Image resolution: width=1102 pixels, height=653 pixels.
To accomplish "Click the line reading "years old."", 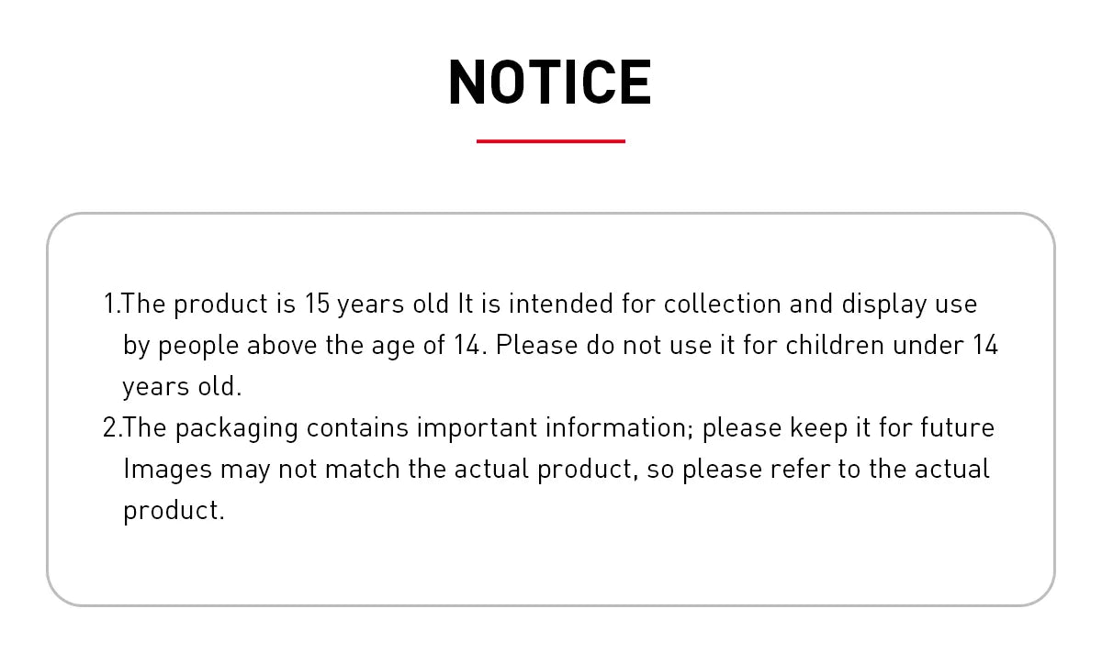I will coord(182,386).
